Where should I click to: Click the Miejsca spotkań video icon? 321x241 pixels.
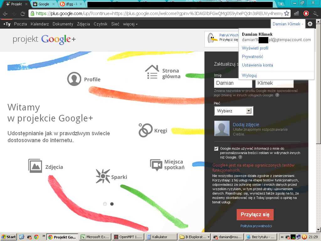click(x=156, y=165)
